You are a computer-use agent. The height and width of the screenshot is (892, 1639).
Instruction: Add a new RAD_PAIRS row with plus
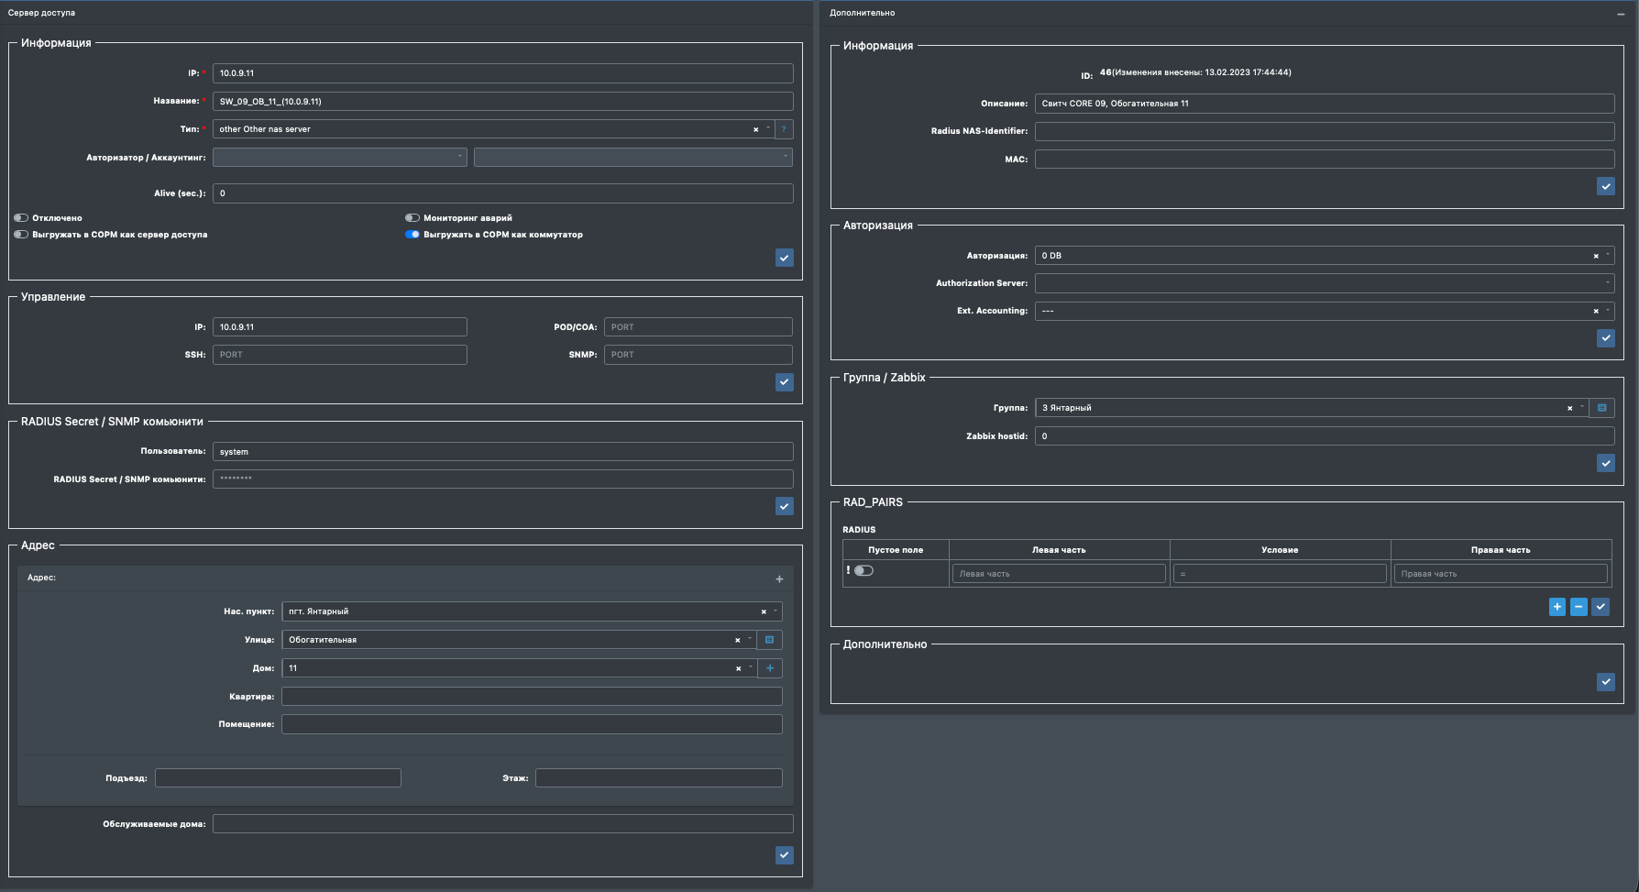[x=1556, y=607]
